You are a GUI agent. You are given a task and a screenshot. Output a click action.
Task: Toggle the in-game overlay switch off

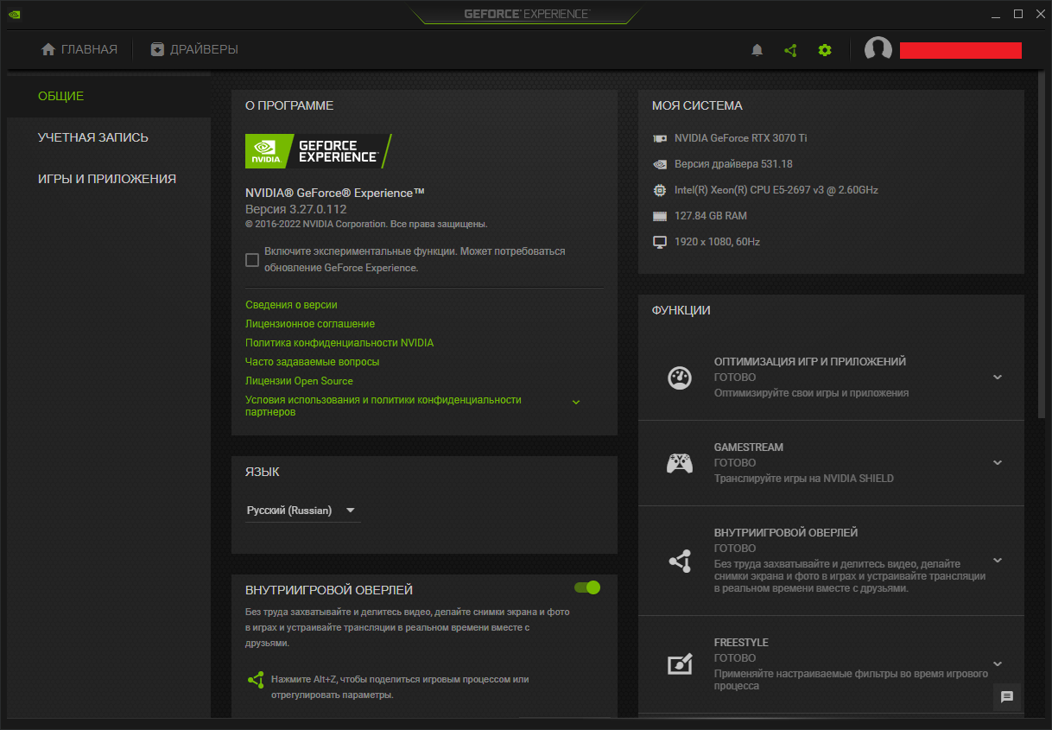[587, 587]
